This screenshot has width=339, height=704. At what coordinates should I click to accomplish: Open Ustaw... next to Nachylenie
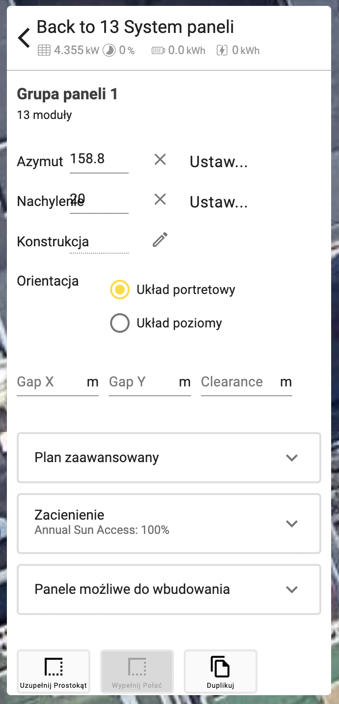coord(219,202)
